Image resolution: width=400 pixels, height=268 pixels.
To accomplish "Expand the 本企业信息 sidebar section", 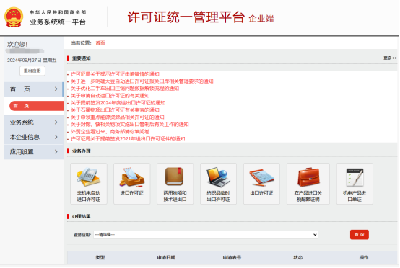I will [34, 137].
